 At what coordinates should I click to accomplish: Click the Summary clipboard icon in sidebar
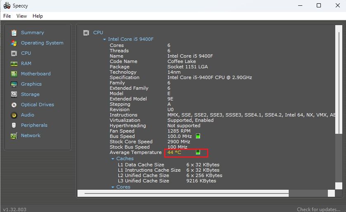pyautogui.click(x=14, y=33)
